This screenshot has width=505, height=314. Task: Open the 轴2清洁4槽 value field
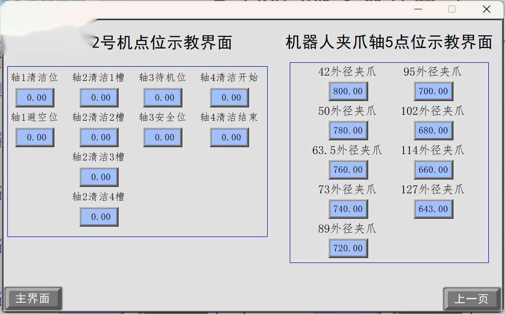(99, 217)
